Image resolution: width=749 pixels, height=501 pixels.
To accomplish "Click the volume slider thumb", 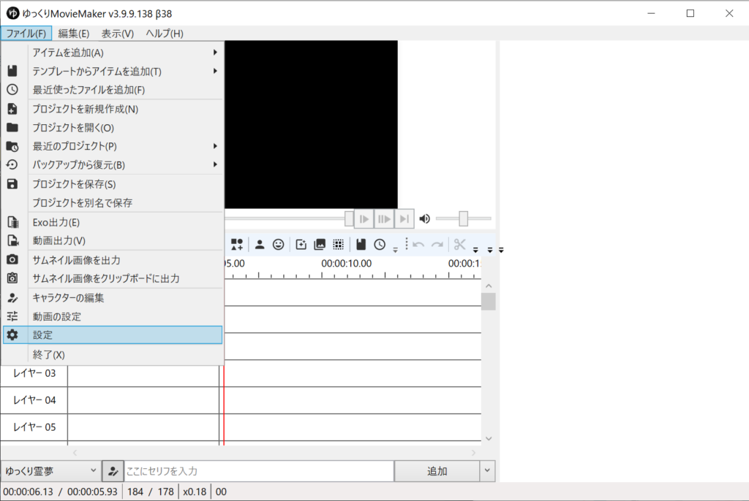I will pos(463,218).
